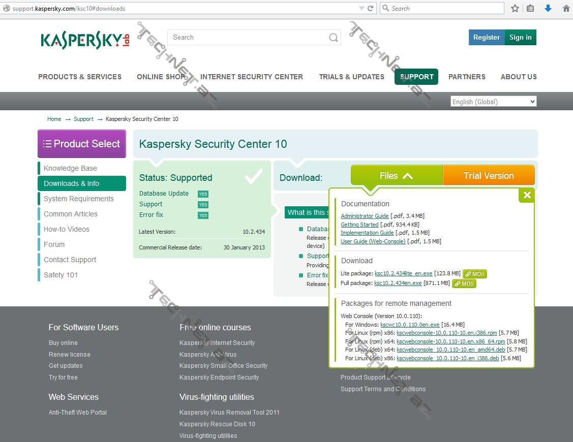Viewport: 573px width, 442px height.
Task: Collapse the Files download dropdown
Action: click(x=396, y=176)
